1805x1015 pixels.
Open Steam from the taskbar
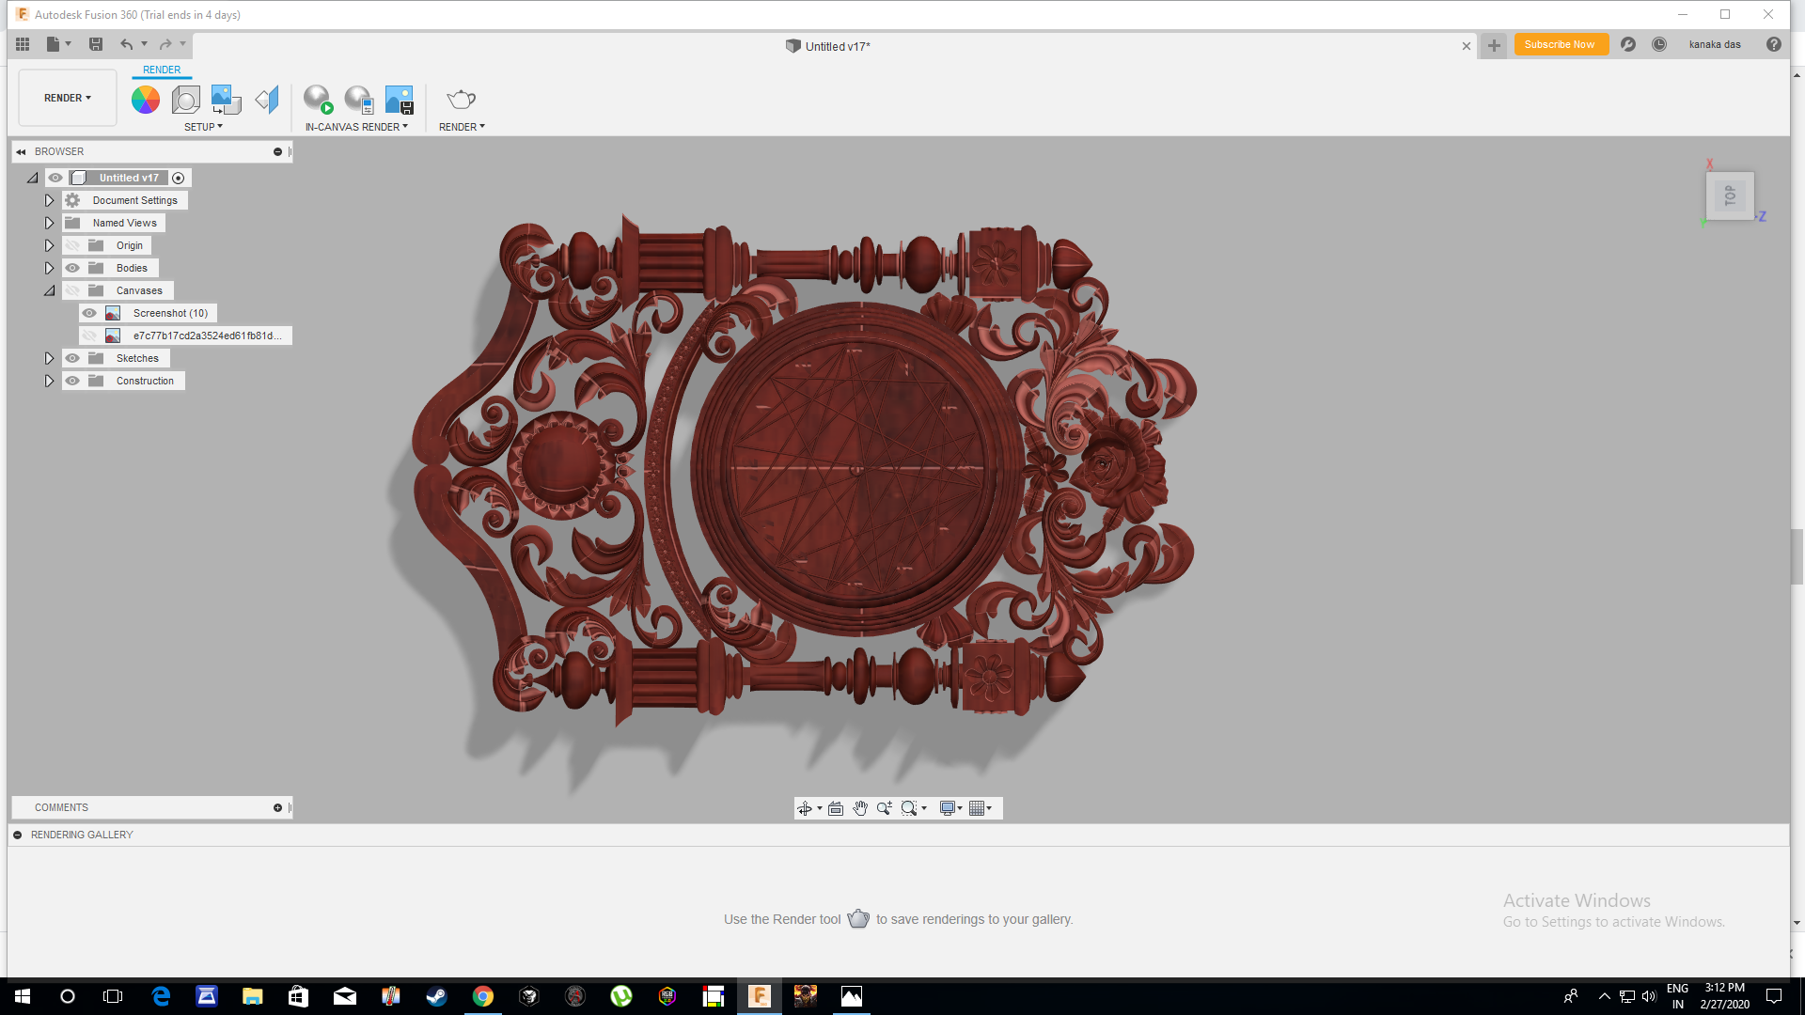pyautogui.click(x=436, y=996)
